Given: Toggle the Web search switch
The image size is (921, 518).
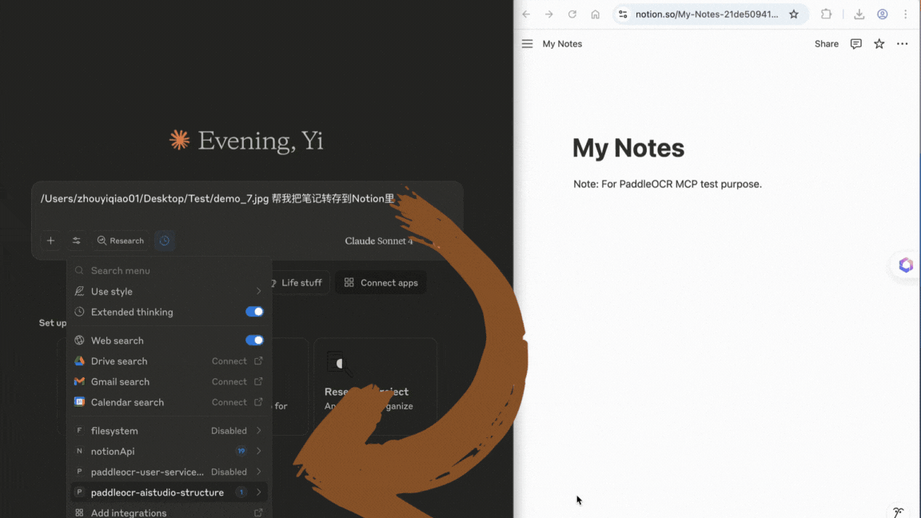Looking at the screenshot, I should (254, 340).
